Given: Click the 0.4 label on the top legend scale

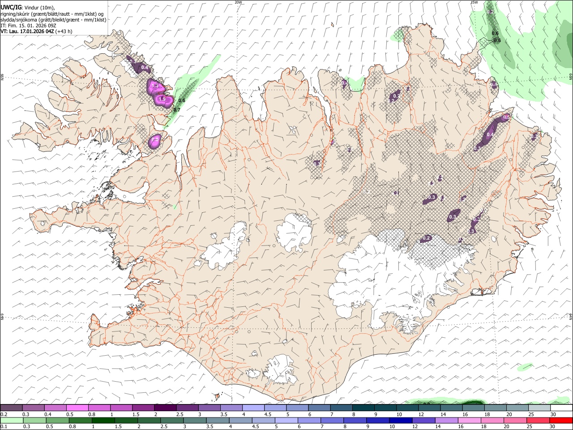Looking at the screenshot, I should pos(48,414).
